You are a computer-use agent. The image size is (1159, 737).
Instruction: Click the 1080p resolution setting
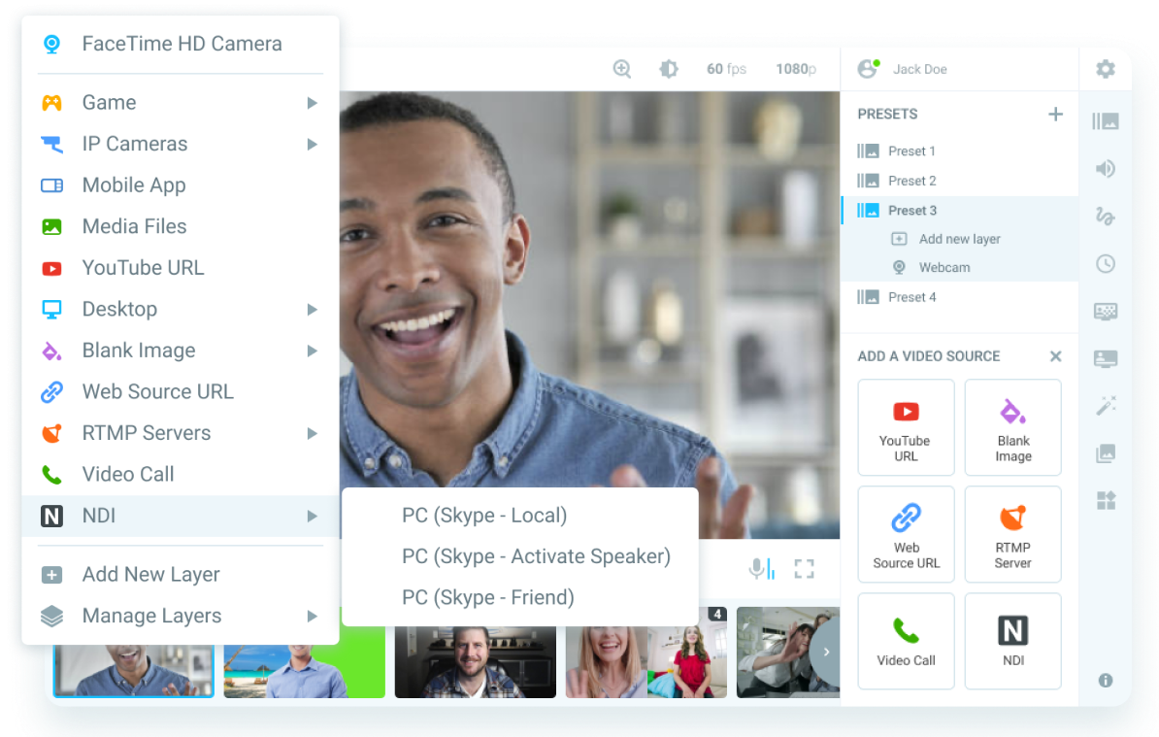(x=796, y=69)
